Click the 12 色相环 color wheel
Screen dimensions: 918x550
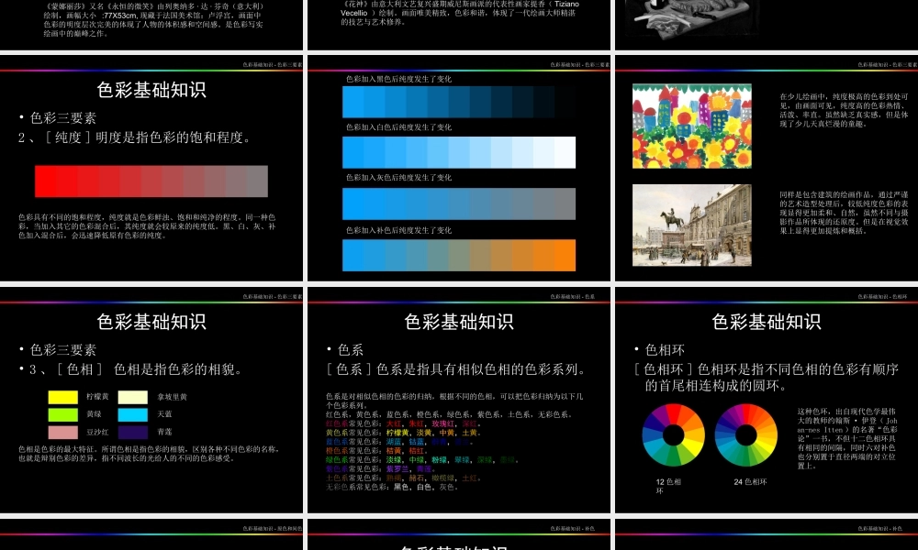pyautogui.click(x=673, y=434)
